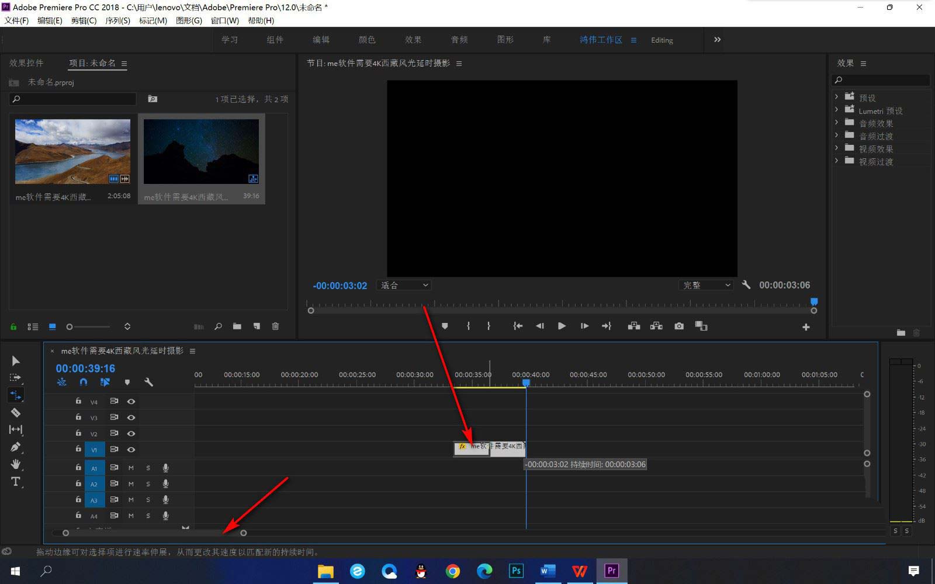
Task: Mute audio track A1
Action: coord(131,468)
